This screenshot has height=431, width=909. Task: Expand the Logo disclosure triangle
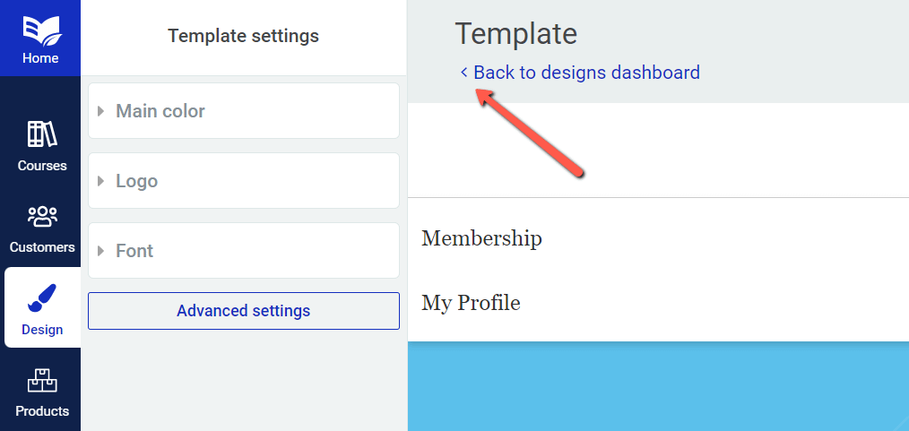[x=101, y=181]
